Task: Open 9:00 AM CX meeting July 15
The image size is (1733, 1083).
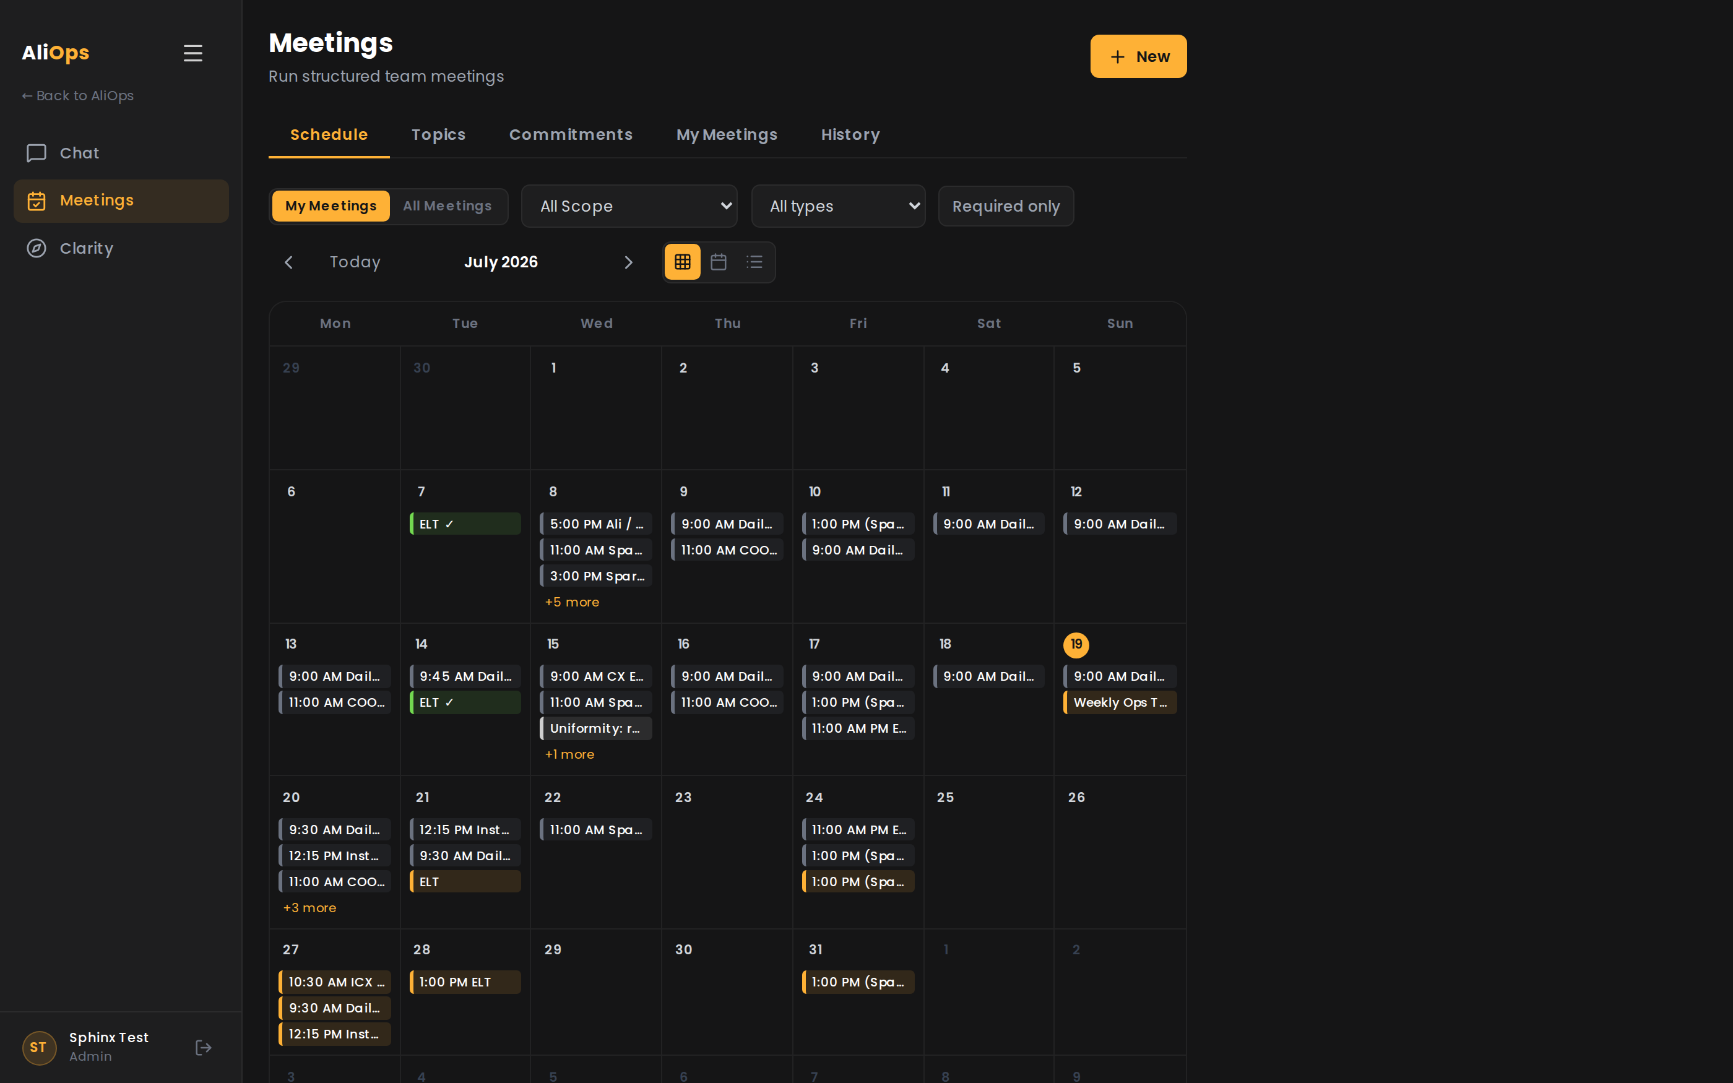Action: [596, 676]
